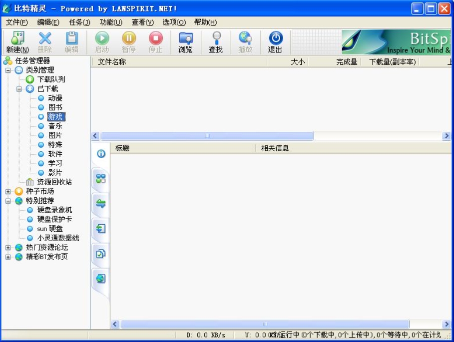Select the transfer arrows panel icon
Image resolution: width=454 pixels, height=342 pixels.
click(x=100, y=204)
